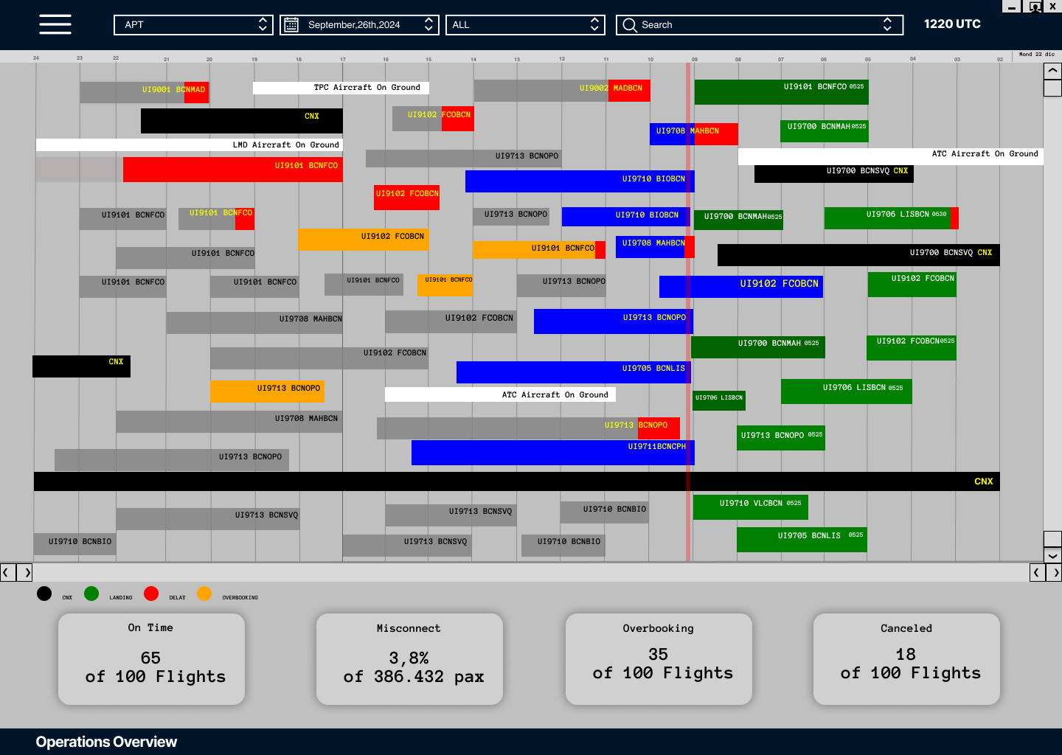Open the On Time summary card
Screen dimensions: 1062x755
click(151, 659)
